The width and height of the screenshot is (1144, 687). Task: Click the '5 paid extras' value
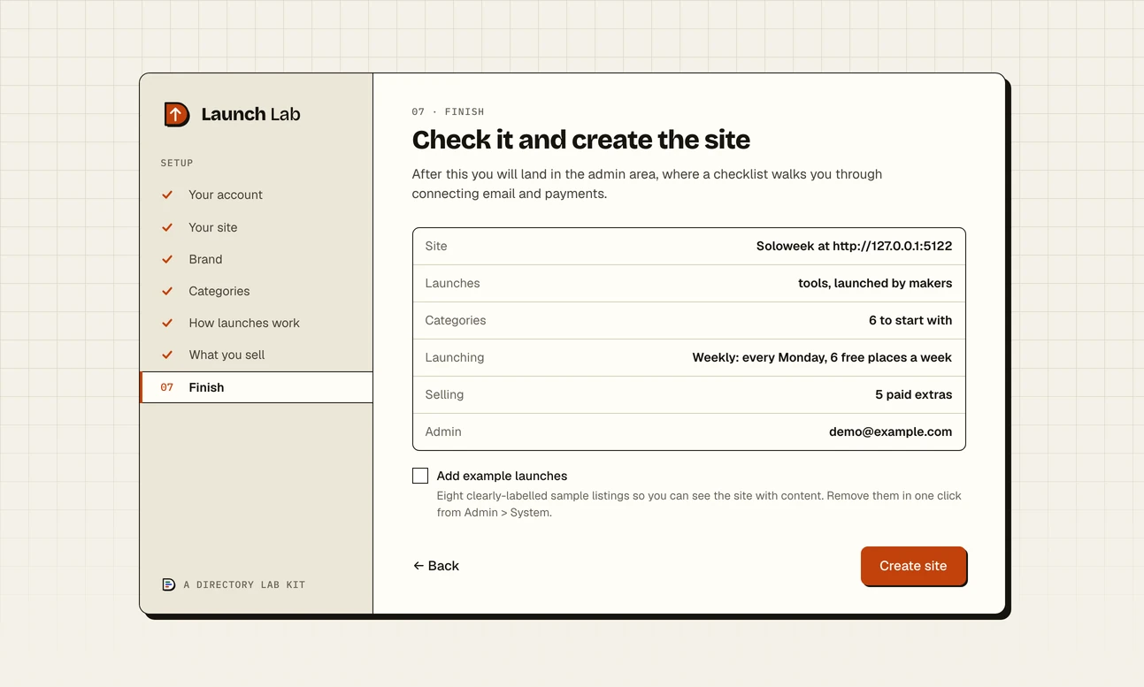point(914,394)
